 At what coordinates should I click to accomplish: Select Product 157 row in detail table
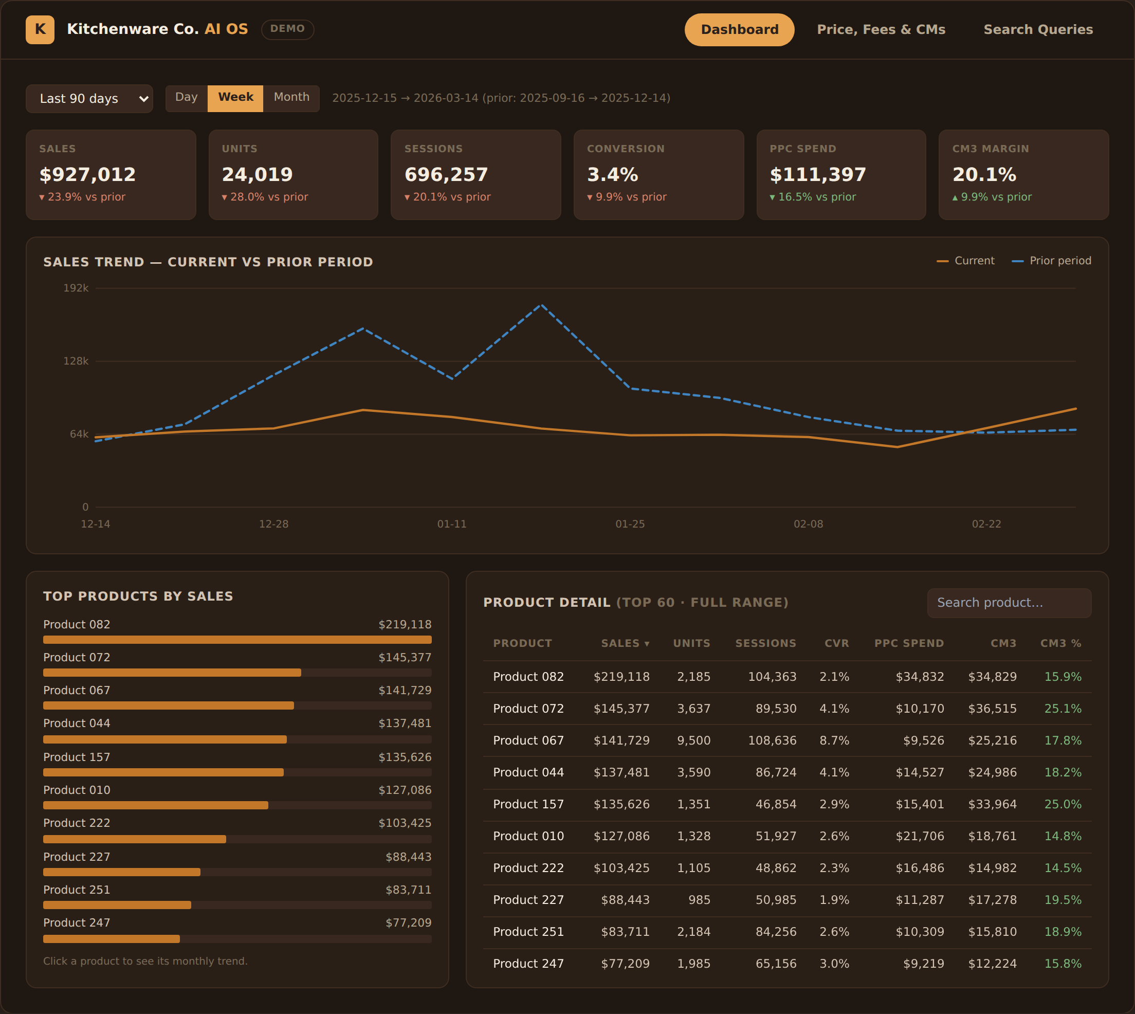click(787, 805)
